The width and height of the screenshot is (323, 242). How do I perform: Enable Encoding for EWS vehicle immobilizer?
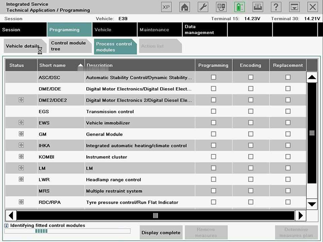point(251,122)
